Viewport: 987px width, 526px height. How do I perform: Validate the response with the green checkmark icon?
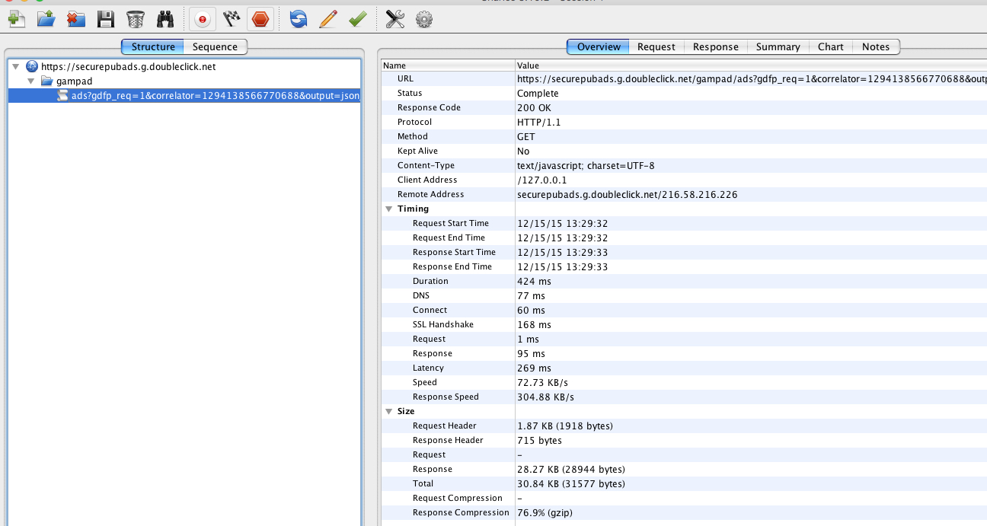coord(358,19)
